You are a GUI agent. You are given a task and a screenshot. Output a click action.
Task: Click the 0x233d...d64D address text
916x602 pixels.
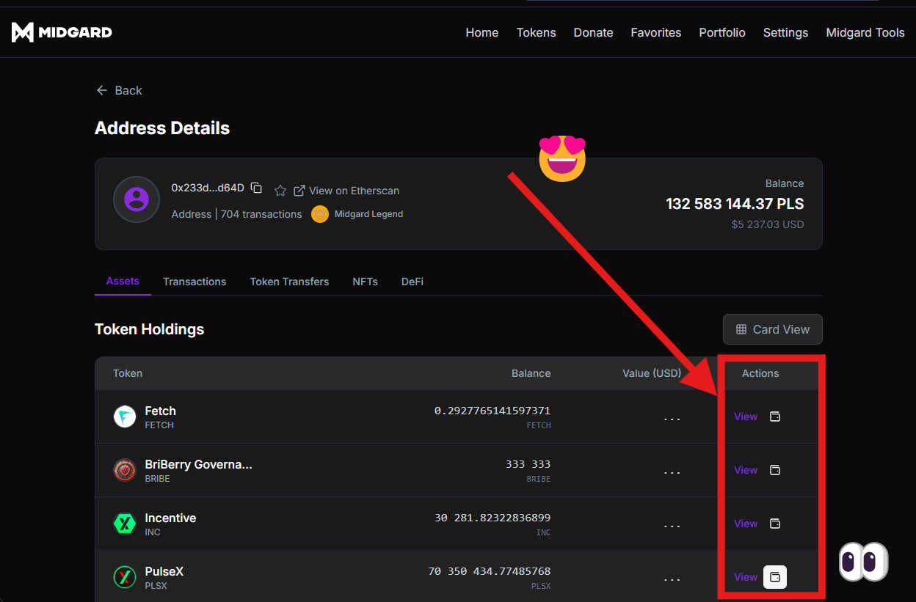click(x=208, y=188)
